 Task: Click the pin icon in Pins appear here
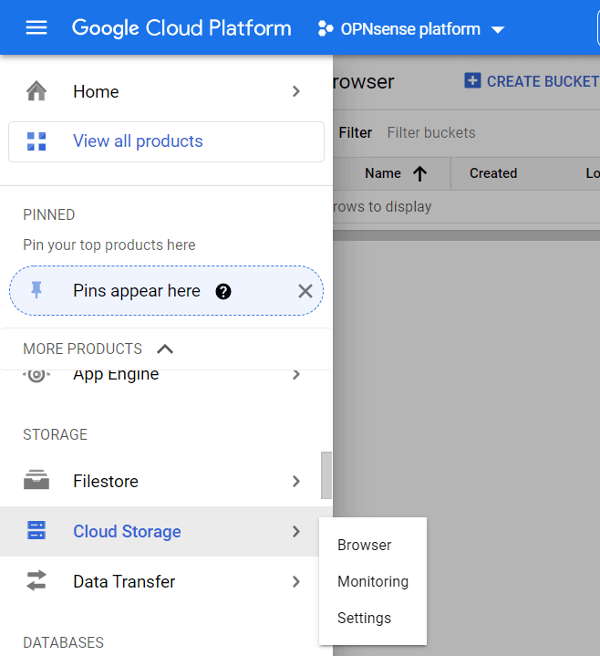pos(36,290)
